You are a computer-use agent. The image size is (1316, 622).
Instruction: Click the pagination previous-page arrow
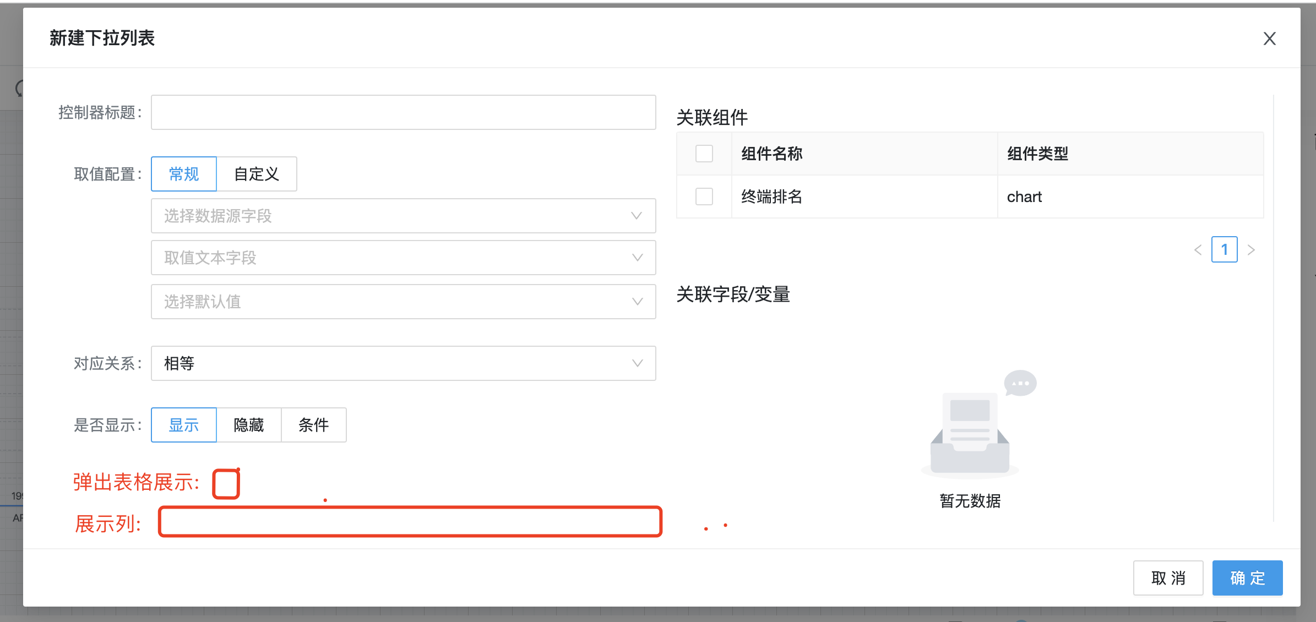pyautogui.click(x=1198, y=250)
